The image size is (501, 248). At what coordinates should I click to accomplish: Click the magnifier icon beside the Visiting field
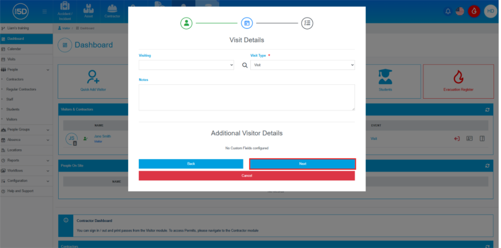(x=245, y=65)
